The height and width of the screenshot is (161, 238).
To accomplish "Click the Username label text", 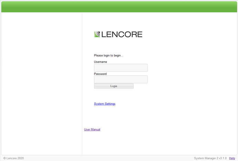I will (x=101, y=62).
